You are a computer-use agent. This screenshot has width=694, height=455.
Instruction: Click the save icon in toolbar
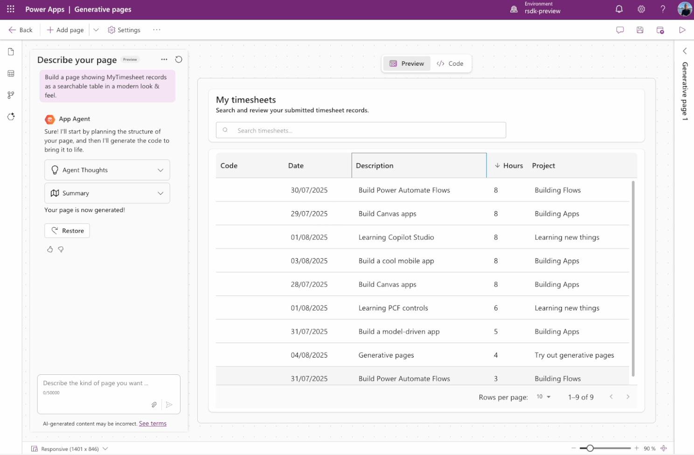tap(640, 30)
